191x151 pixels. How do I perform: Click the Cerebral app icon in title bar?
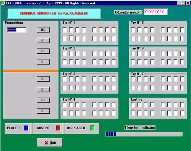pos(3,3)
